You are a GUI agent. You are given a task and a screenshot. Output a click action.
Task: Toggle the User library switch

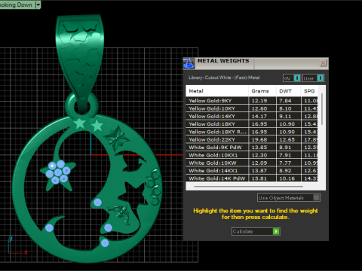click(313, 78)
